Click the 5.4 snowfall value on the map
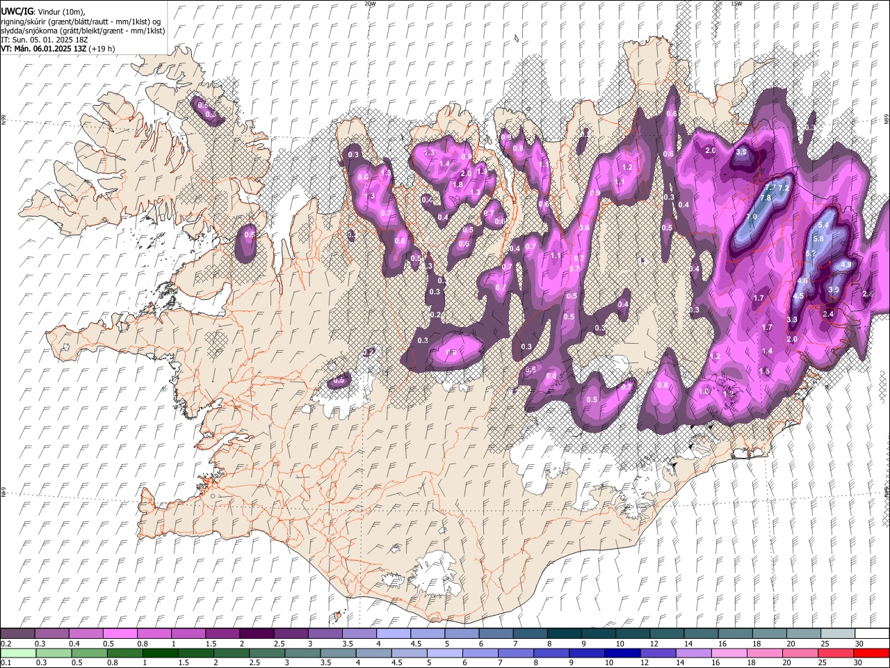This screenshot has width=890, height=668. point(824,225)
